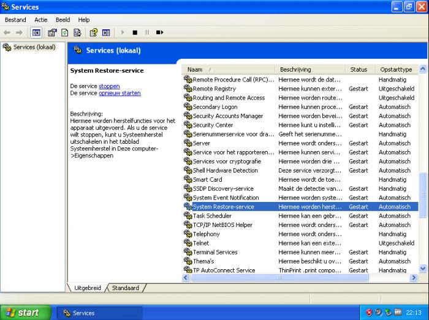Sort by the Opstarttype column header
This screenshot has height=320, width=429.
pos(396,70)
